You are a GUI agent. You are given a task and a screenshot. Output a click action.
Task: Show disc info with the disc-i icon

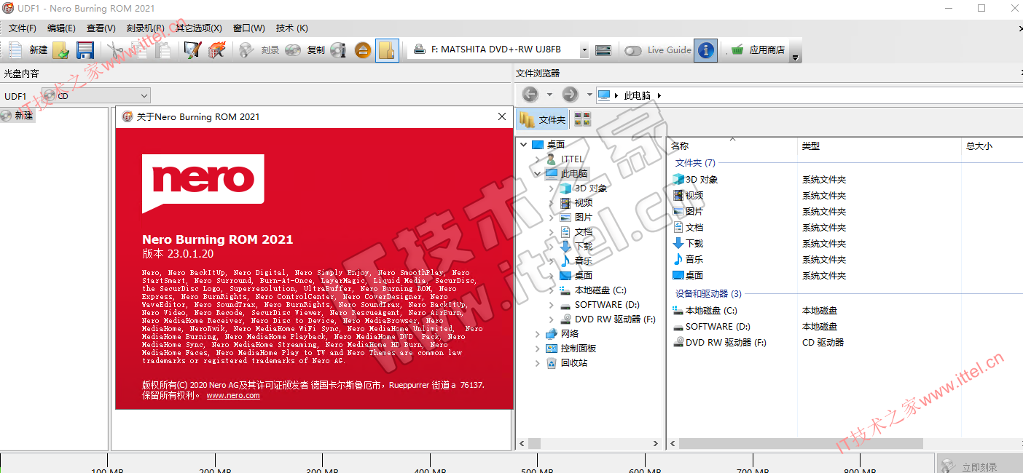338,50
